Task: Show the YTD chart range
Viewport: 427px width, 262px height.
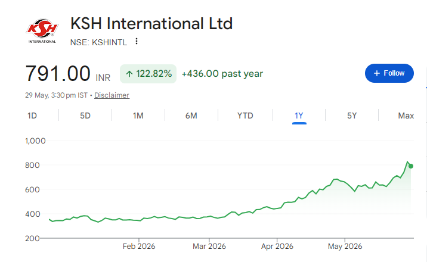Action: click(x=245, y=116)
